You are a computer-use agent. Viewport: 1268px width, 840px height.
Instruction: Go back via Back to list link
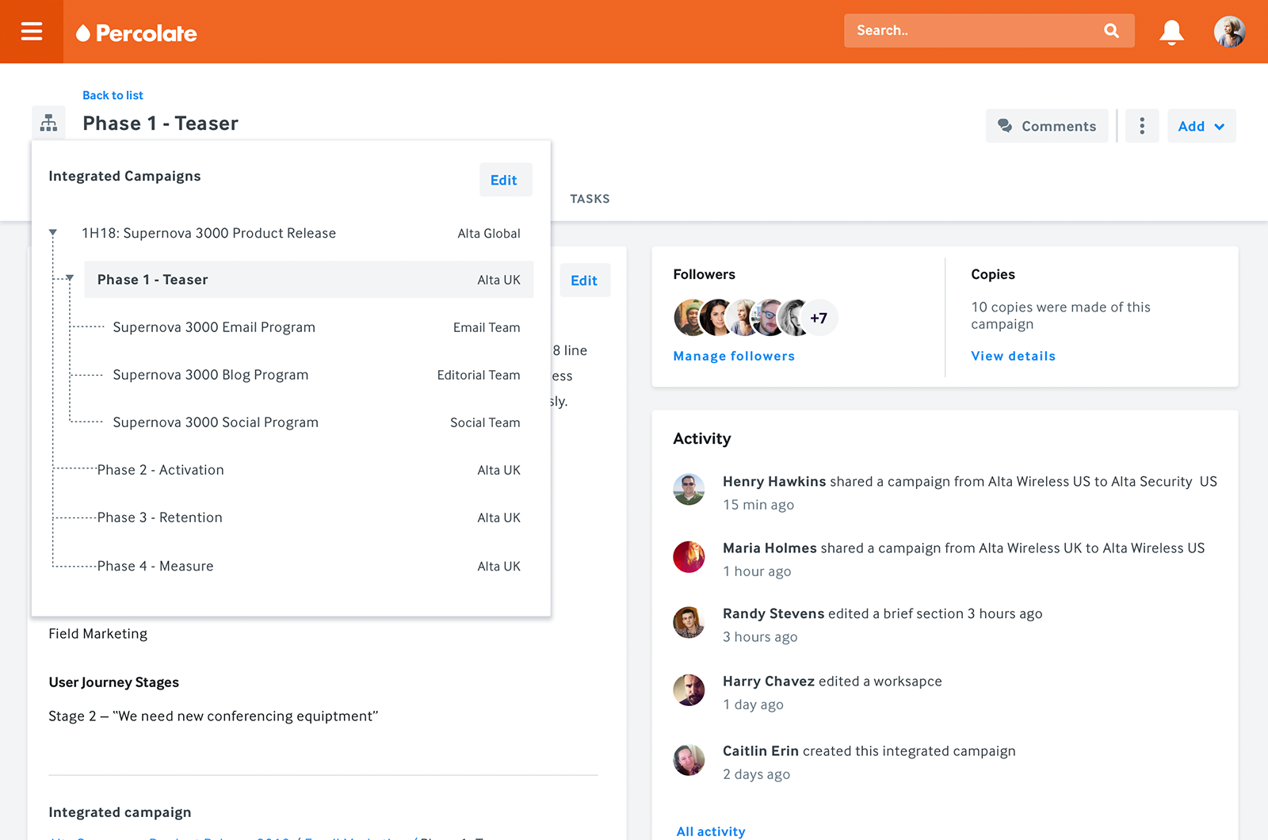click(x=113, y=95)
